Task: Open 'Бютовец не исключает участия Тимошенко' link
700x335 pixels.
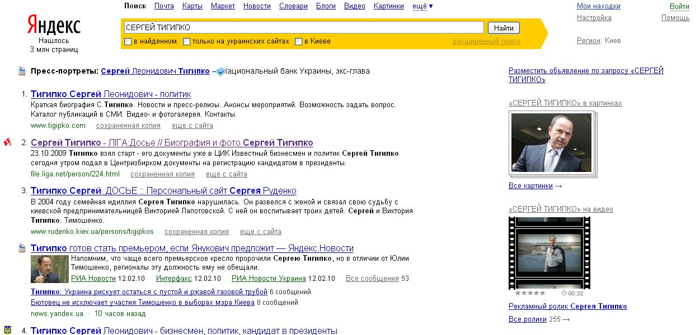Action: pos(143,303)
